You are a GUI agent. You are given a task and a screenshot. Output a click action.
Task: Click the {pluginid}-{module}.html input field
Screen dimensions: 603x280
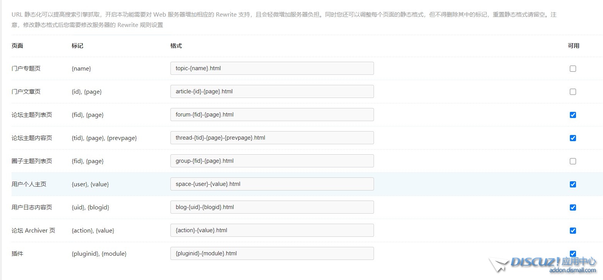tap(272, 253)
